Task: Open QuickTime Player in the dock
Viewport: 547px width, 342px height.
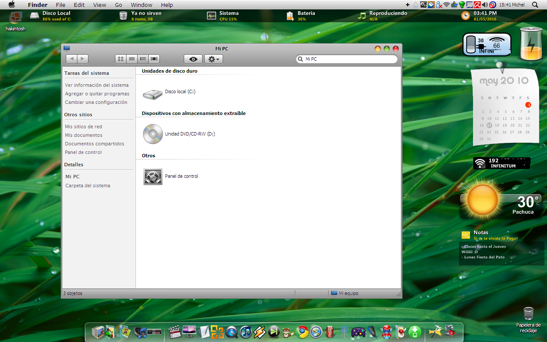Action: (x=232, y=332)
